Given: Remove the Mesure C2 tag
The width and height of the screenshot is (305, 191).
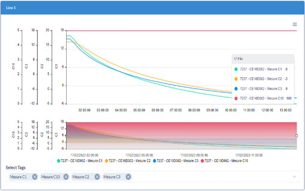Looking at the screenshot, I should pyautogui.click(x=97, y=177).
